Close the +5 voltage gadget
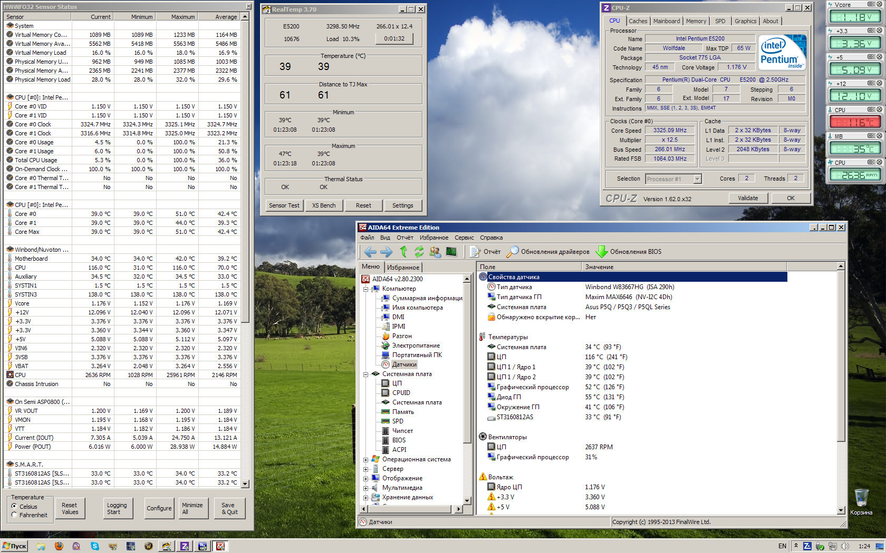This screenshot has height=553, width=886. pos(879,57)
